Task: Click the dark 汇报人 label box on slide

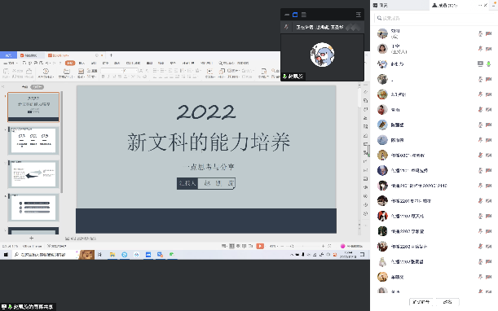Action: pyautogui.click(x=187, y=183)
